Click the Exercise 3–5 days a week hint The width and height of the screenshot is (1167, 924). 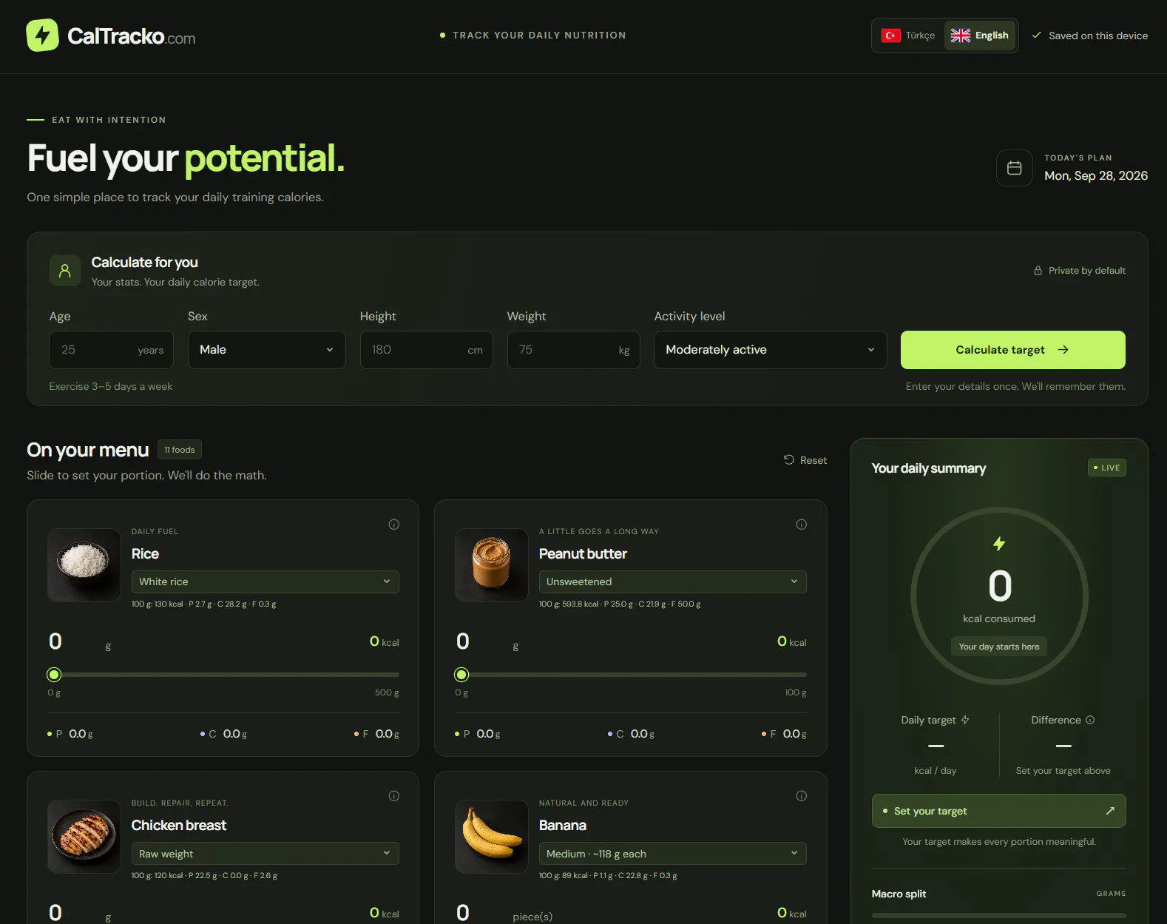111,386
